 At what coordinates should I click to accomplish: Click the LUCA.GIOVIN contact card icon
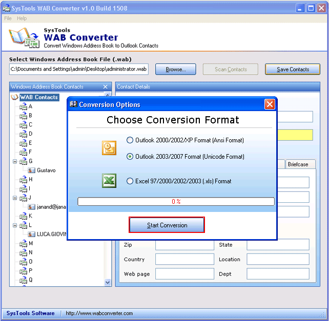31,234
